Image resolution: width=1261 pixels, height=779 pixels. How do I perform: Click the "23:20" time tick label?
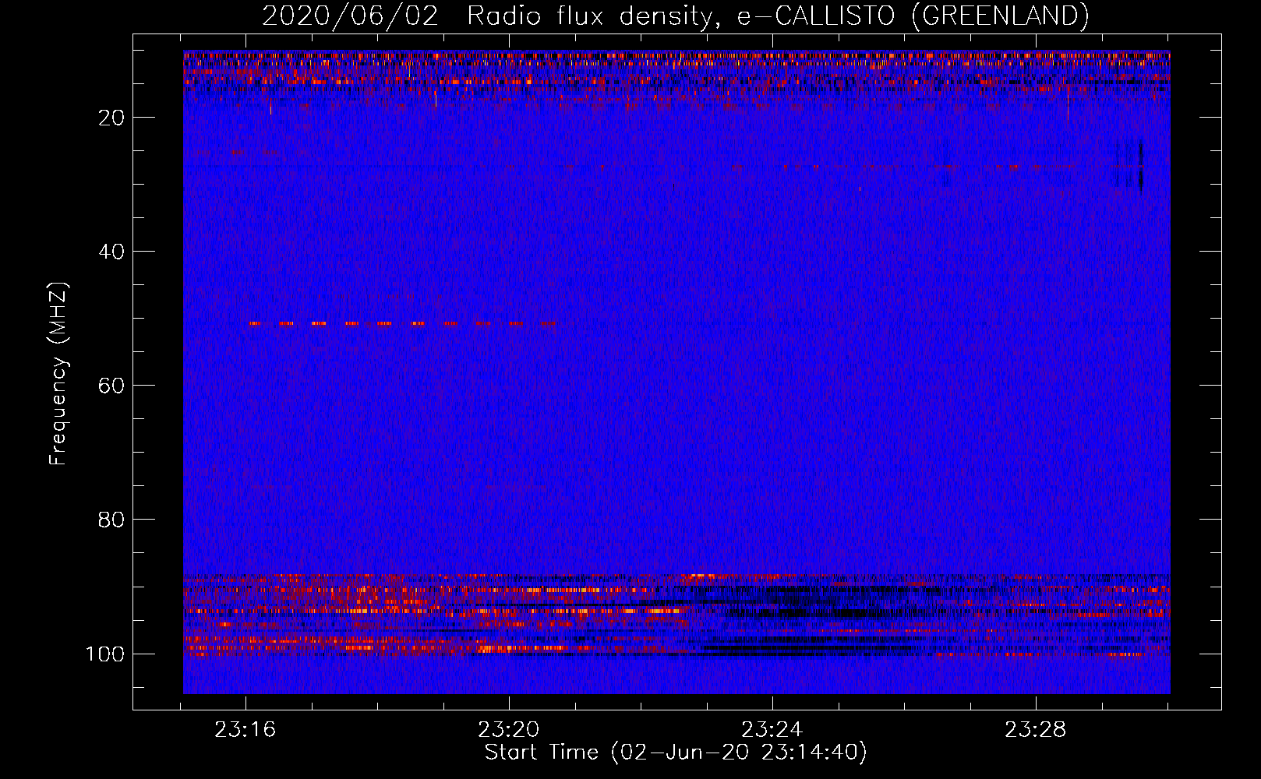[x=510, y=730]
